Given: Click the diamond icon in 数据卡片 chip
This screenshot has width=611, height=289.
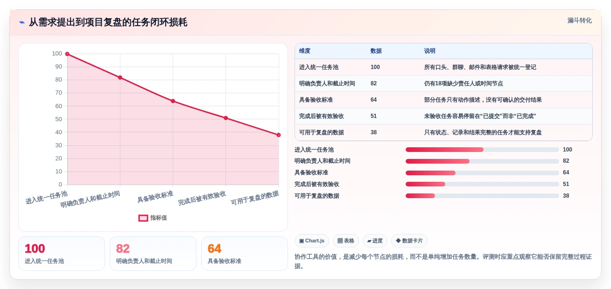Looking at the screenshot, I should click(x=398, y=241).
